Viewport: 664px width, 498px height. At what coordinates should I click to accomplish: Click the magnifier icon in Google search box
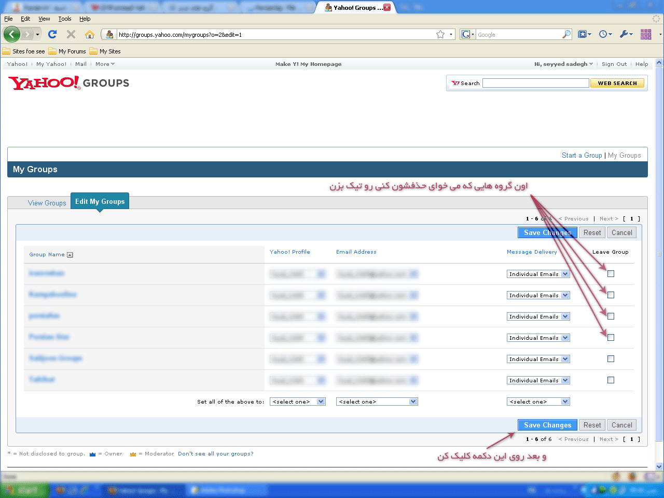coord(566,34)
